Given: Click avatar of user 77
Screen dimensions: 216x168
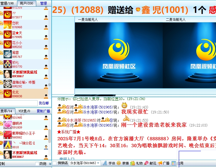Looking at the screenshot, I should [x=8, y=15].
